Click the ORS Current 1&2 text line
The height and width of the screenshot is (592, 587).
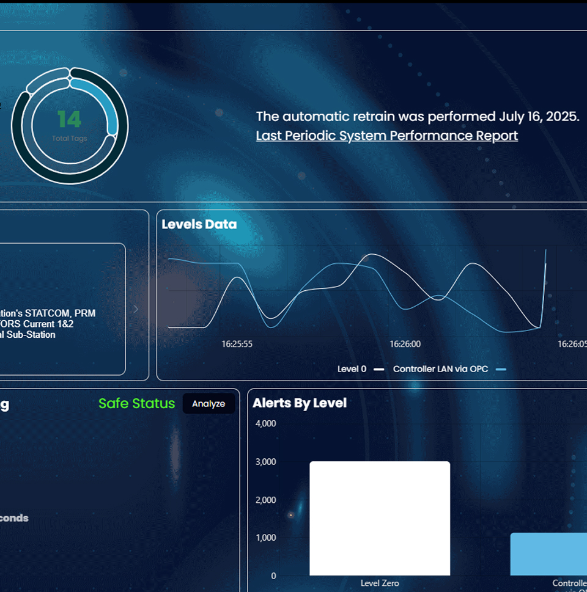click(37, 324)
